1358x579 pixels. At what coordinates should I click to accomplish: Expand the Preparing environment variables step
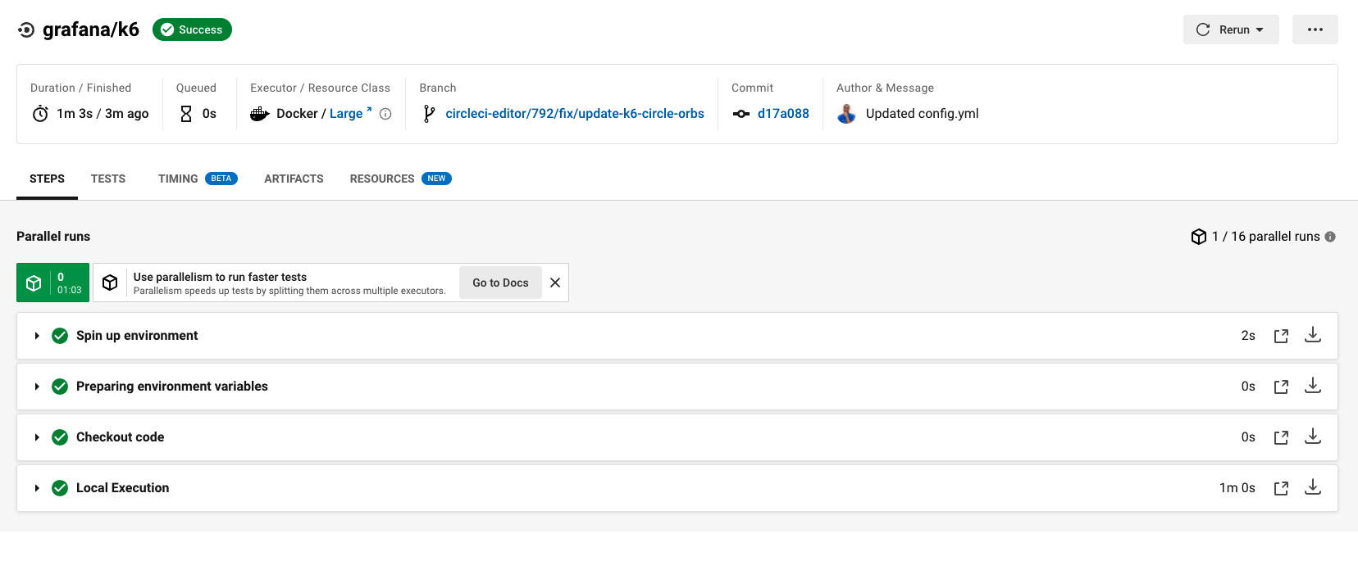point(37,387)
